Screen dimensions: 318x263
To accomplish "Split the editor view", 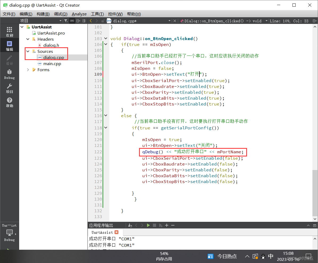I will (x=315, y=21).
